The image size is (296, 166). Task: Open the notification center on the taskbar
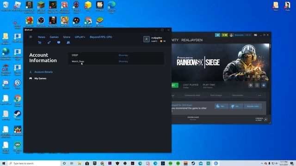(x=292, y=163)
